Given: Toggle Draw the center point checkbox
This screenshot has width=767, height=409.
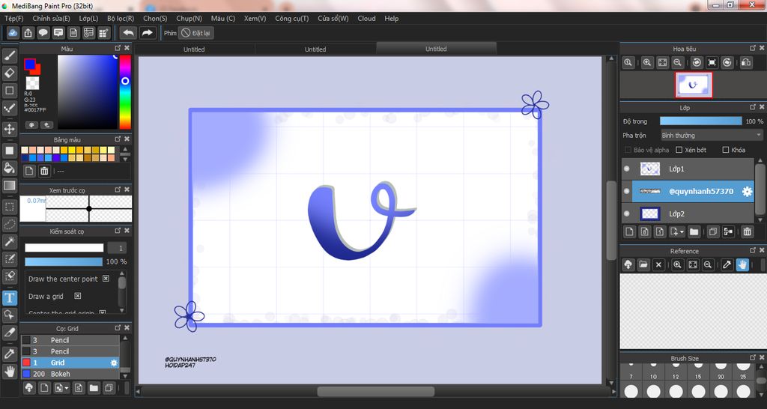Looking at the screenshot, I should coord(106,279).
